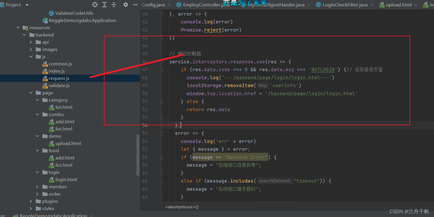This screenshot has height=217, width=434.
Task: Open the Project view dropdown
Action: 27,5
